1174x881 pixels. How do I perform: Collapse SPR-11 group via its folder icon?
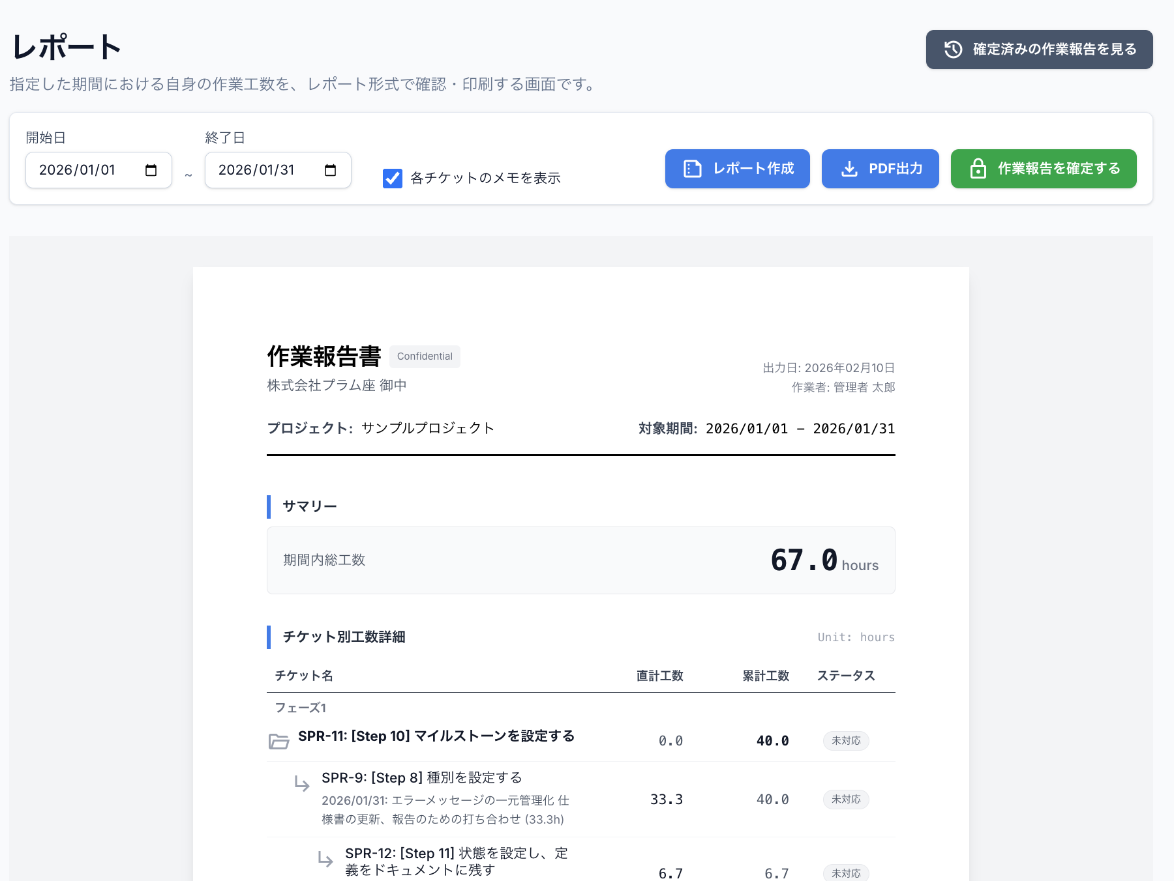coord(279,740)
